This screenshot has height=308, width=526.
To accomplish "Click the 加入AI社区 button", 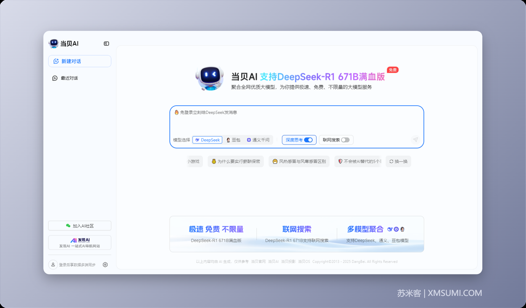I will [x=80, y=226].
